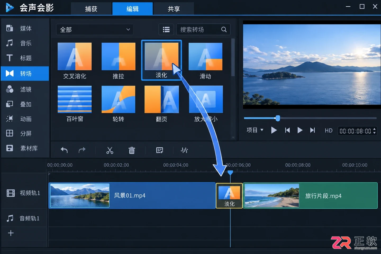Click the timeline playhead marker

[x=230, y=173]
